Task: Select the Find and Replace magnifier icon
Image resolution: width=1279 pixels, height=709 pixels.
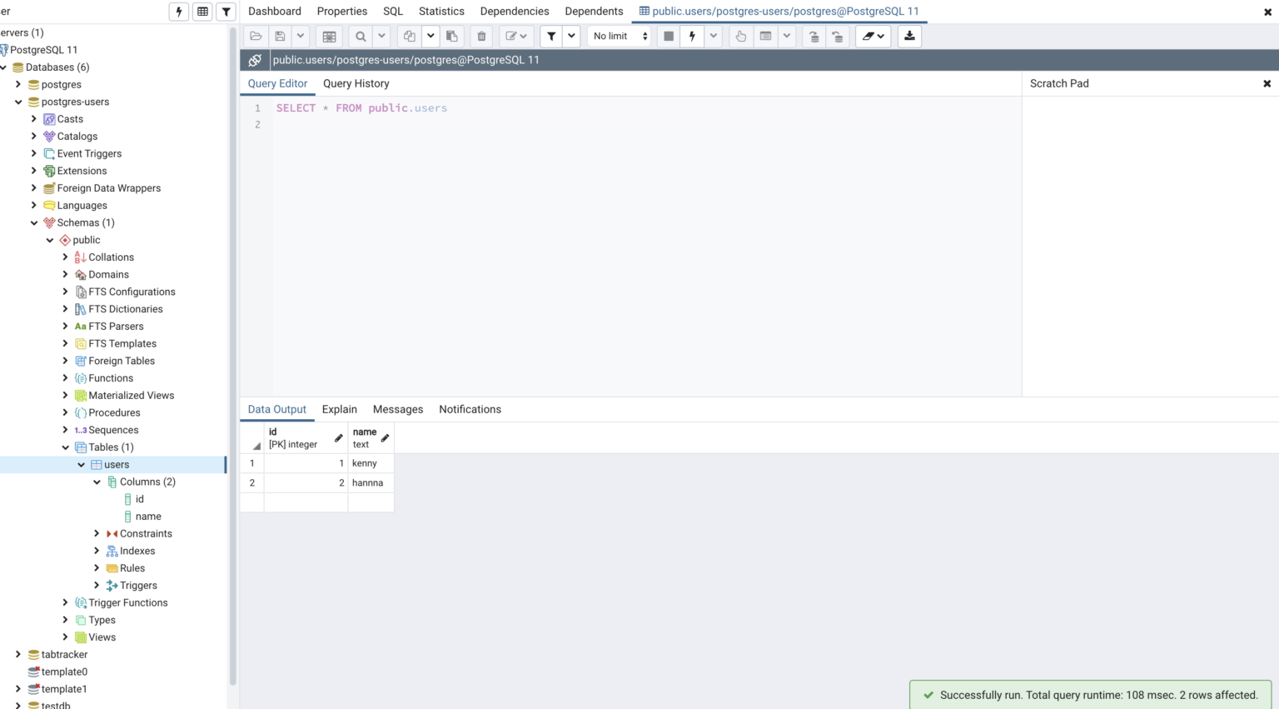Action: (360, 36)
